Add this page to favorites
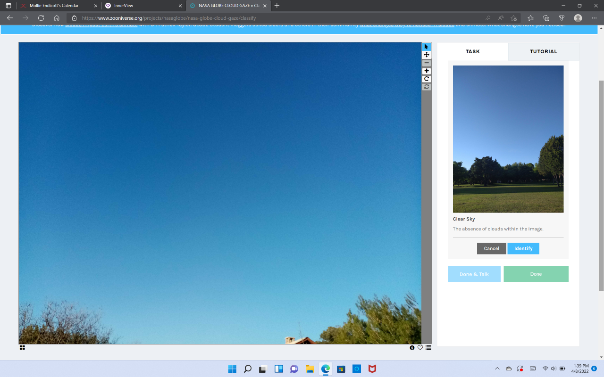This screenshot has height=377, width=604. pyautogui.click(x=514, y=18)
